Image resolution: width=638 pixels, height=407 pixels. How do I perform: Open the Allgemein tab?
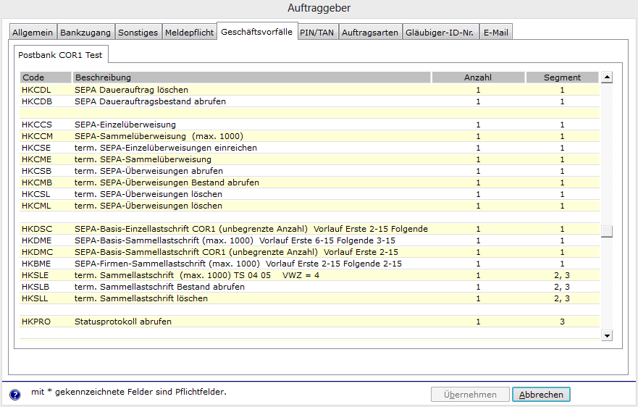coord(33,33)
